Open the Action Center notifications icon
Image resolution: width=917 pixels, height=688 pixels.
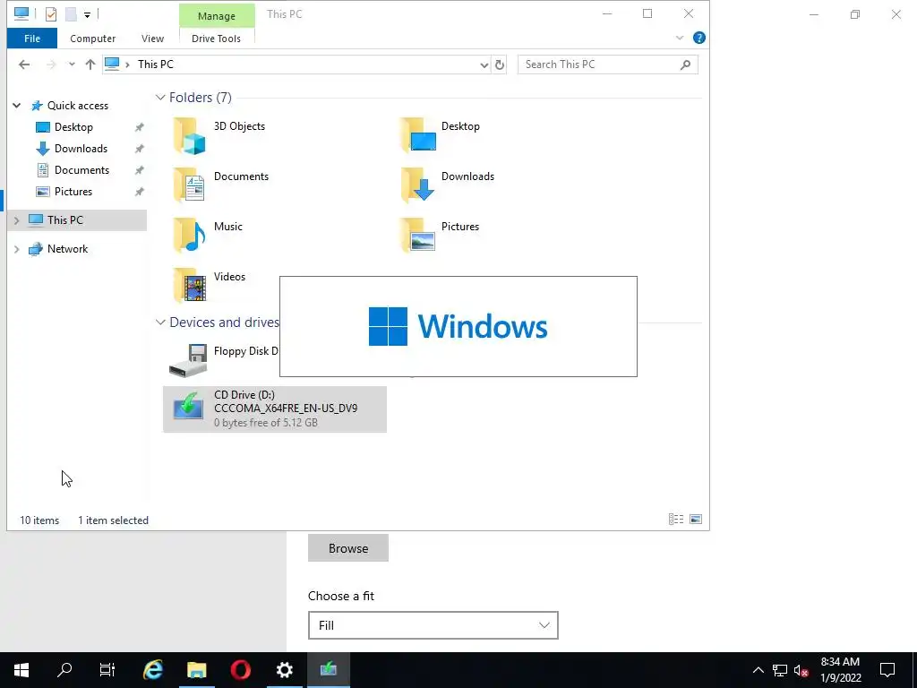(887, 670)
